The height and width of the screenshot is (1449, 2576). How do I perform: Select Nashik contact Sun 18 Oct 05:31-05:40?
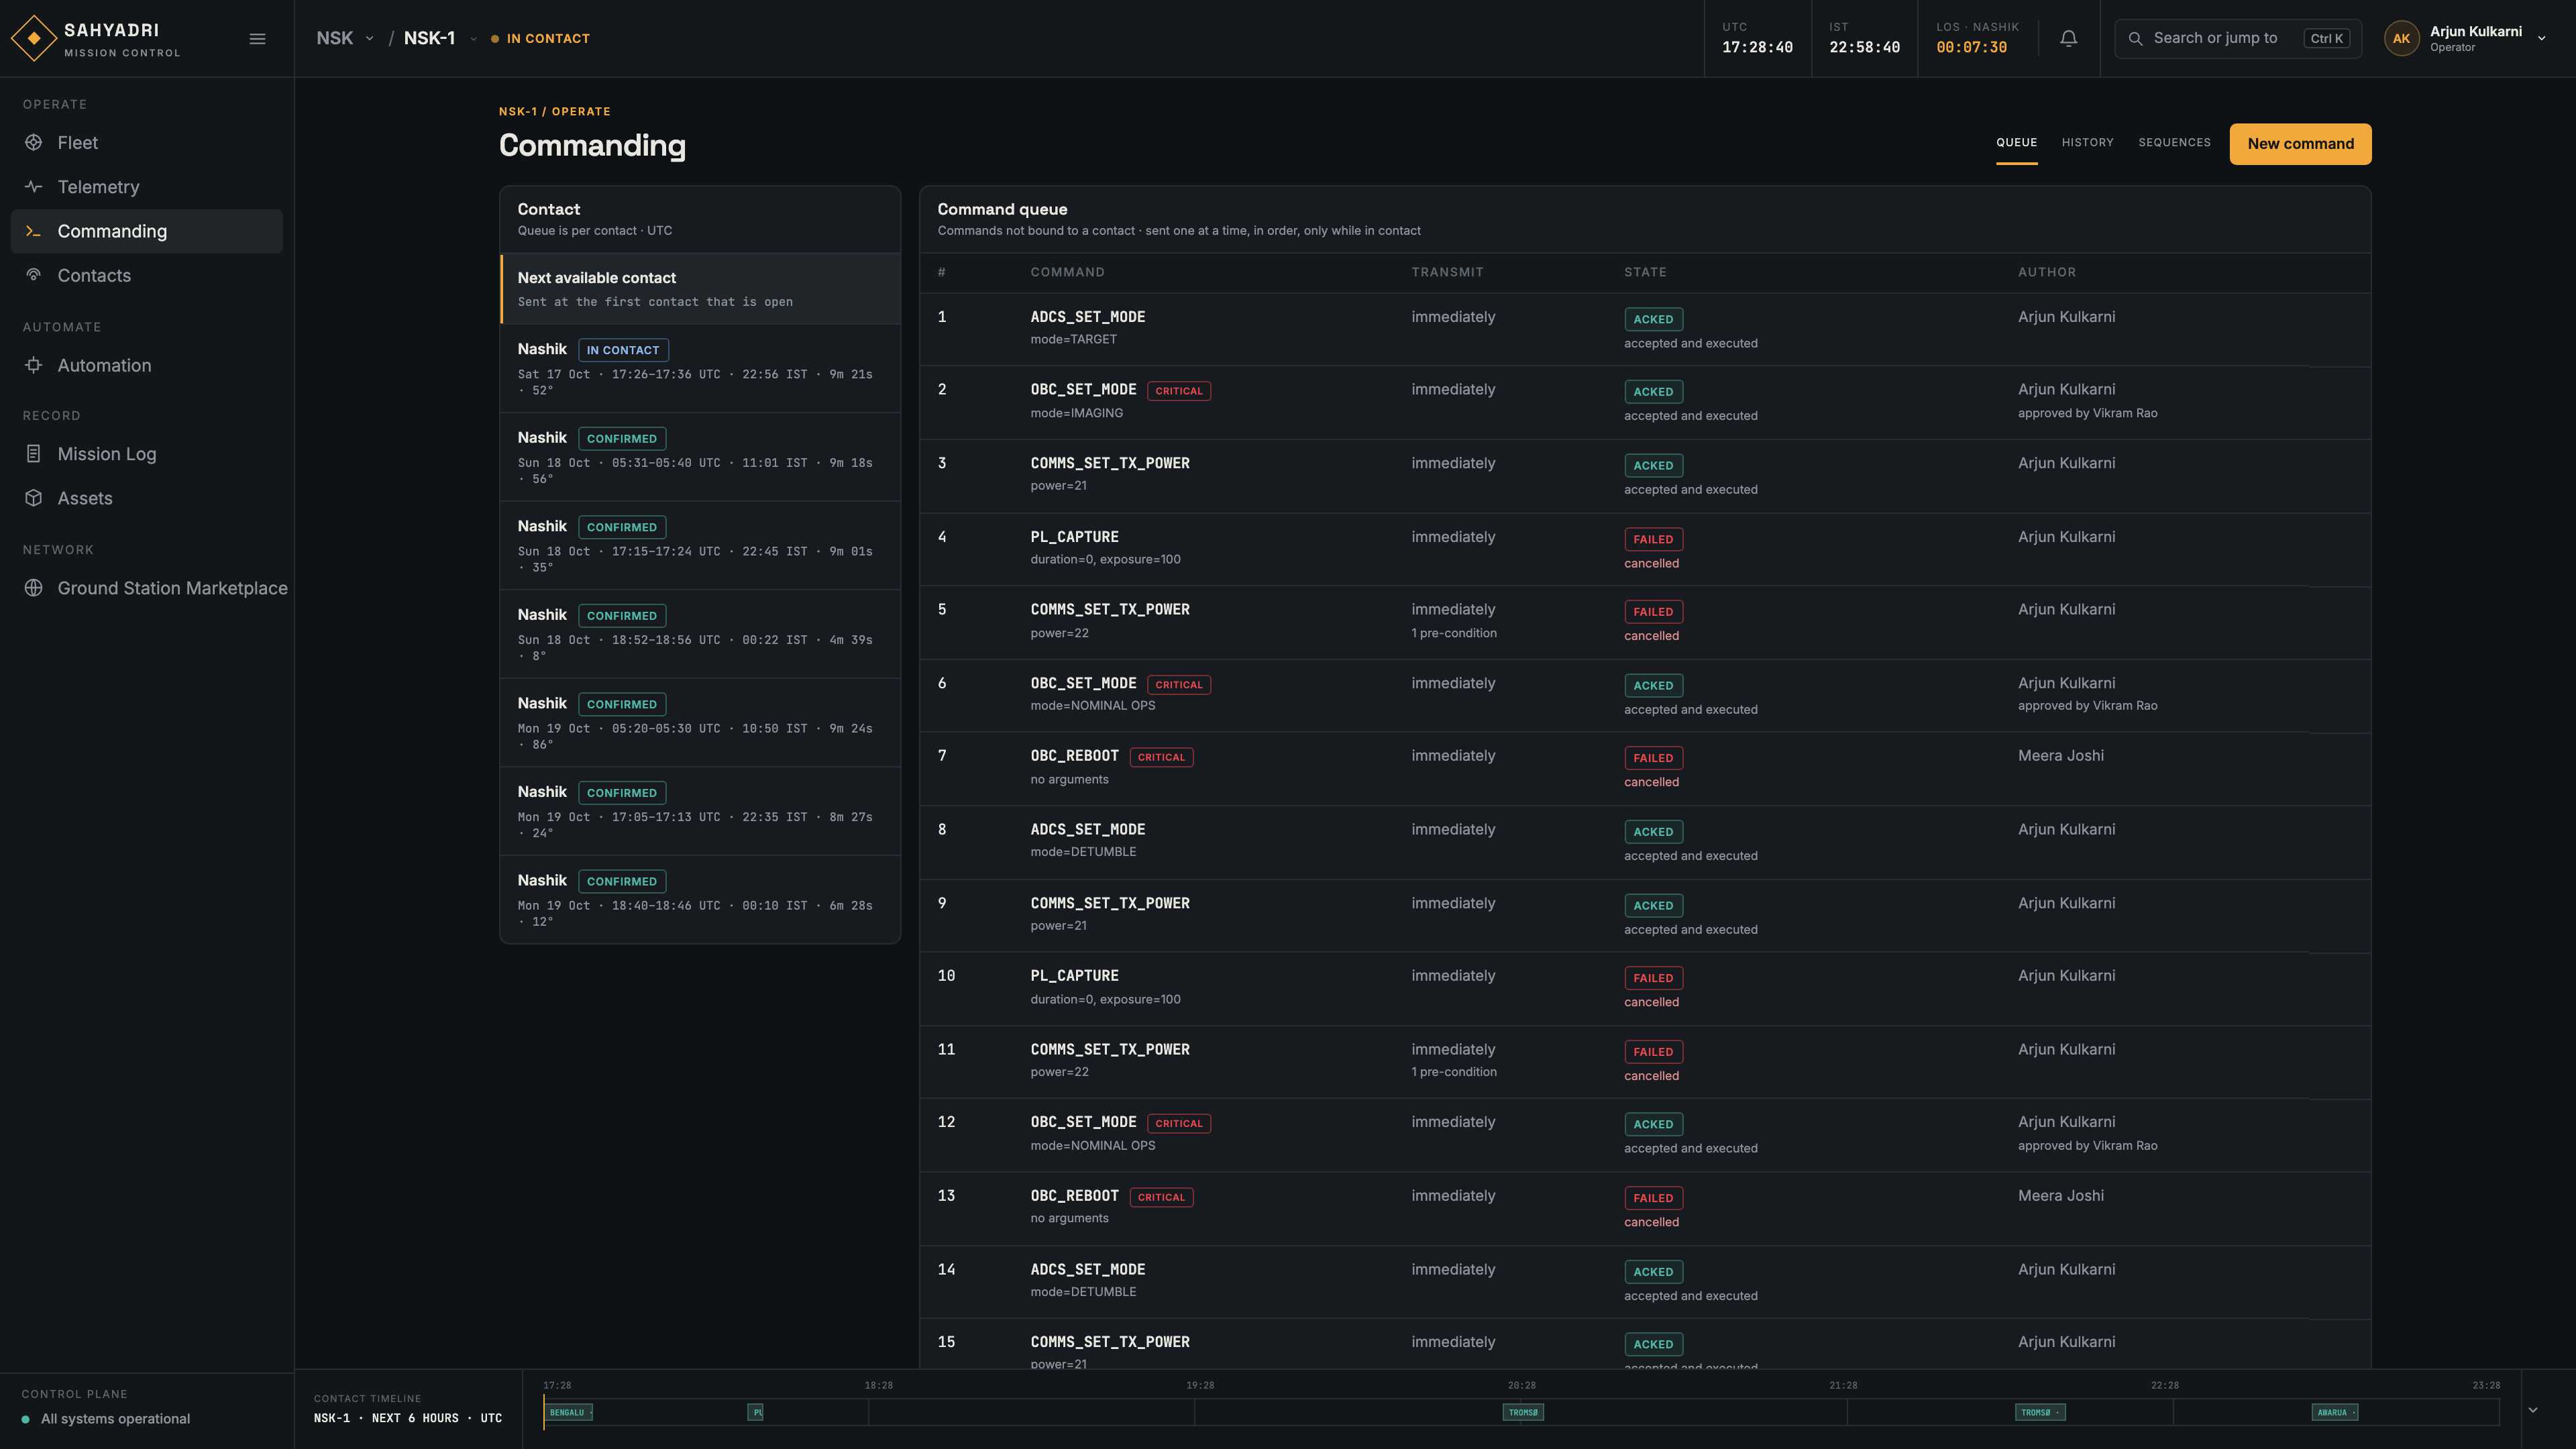pyautogui.click(x=700, y=457)
